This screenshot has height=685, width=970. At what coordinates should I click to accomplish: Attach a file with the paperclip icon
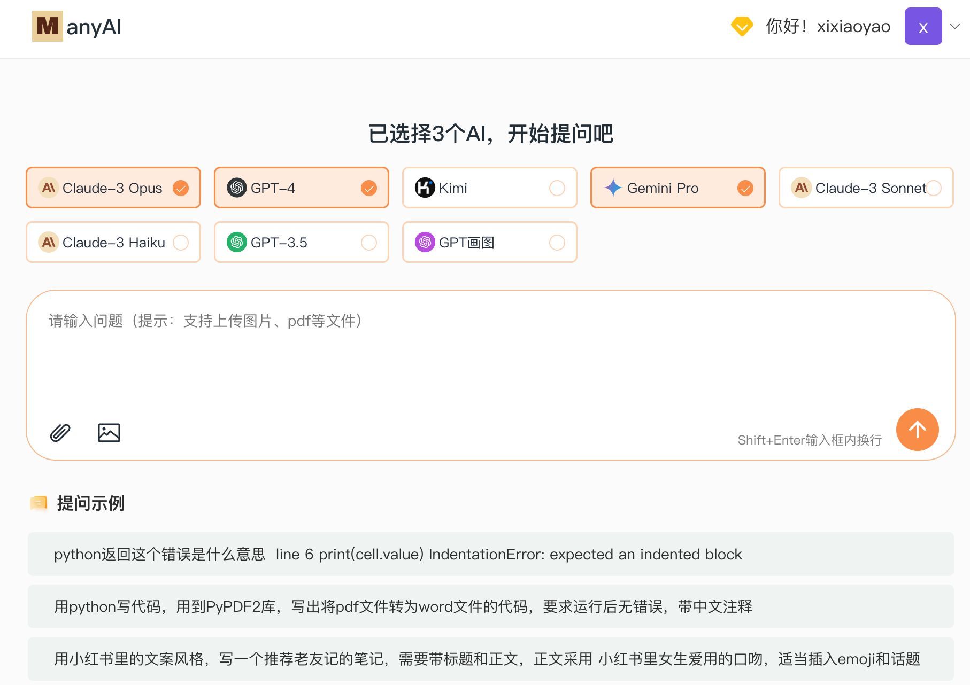point(60,432)
